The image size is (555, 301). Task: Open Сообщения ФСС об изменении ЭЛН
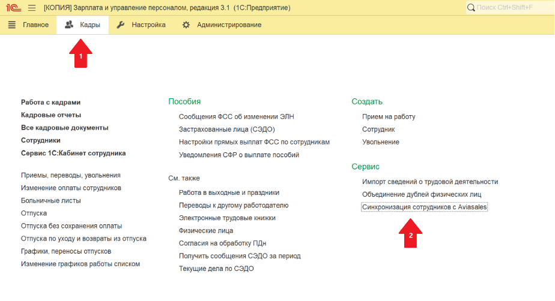coord(236,116)
